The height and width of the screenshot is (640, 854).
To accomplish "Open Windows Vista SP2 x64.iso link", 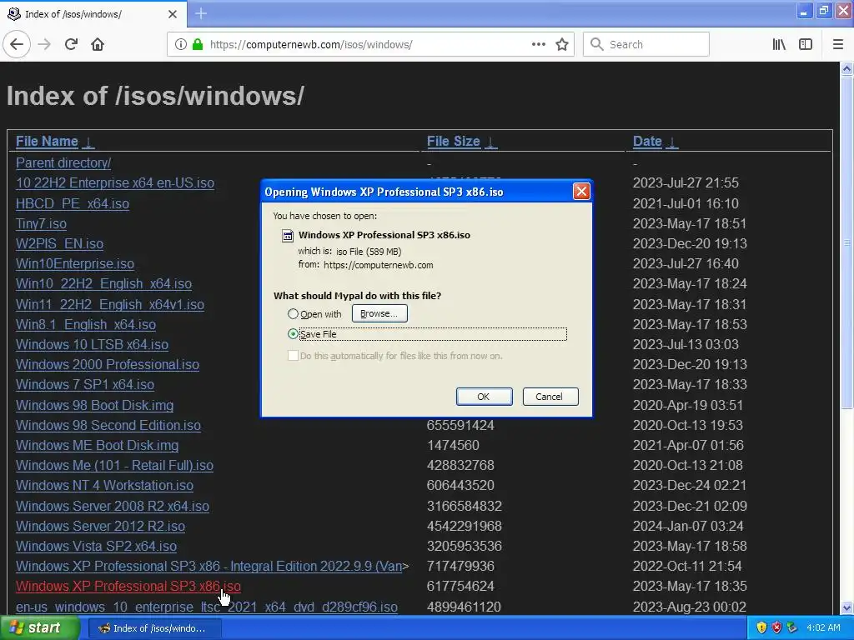I will (96, 547).
